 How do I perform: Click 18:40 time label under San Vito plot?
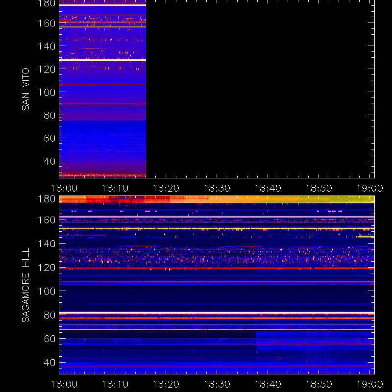pos(268,188)
